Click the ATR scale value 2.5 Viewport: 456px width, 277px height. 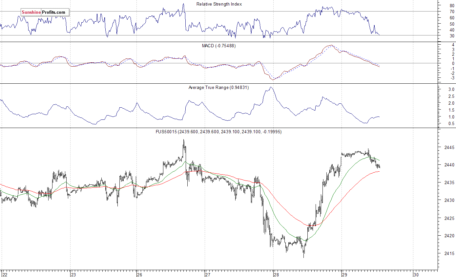451,96
